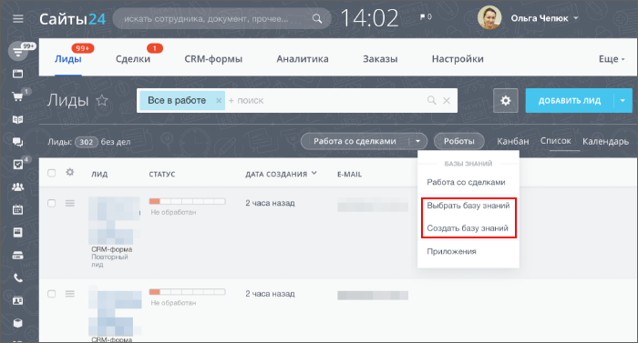Image resolution: width=638 pixels, height=343 pixels.
Task: Switch to Список view
Action: point(555,141)
